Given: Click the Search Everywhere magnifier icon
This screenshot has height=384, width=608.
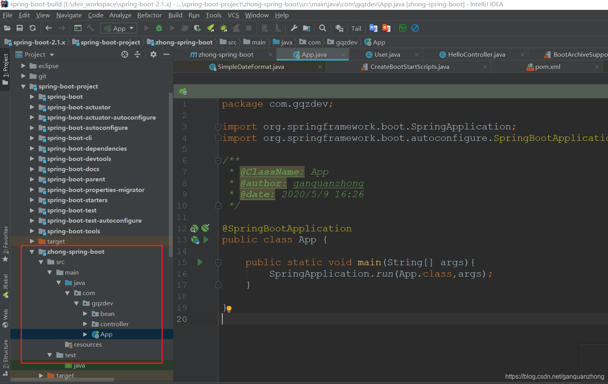Looking at the screenshot, I should coord(323,28).
